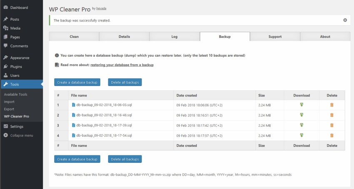This screenshot has width=354, height=189.
Task: Click the Pages icon in the sidebar
Action: click(x=6, y=37)
